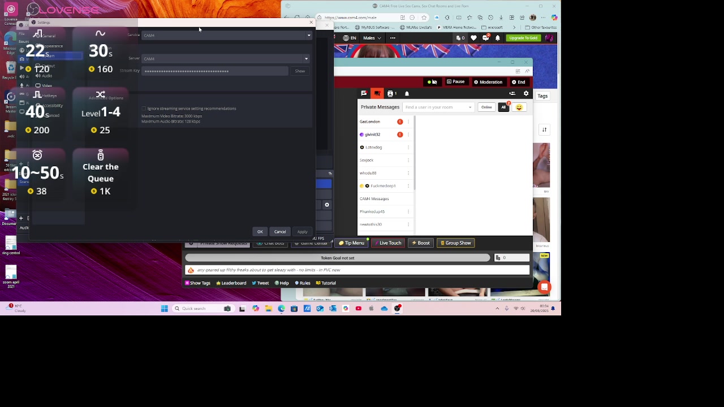The image size is (724, 407).
Task: Open the viewers list icon
Action: 391,93
